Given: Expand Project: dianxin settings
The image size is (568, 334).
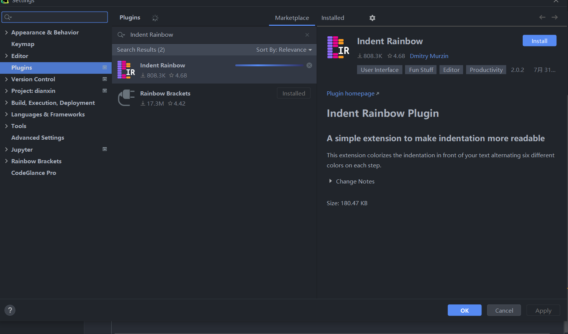Looking at the screenshot, I should (x=6, y=91).
